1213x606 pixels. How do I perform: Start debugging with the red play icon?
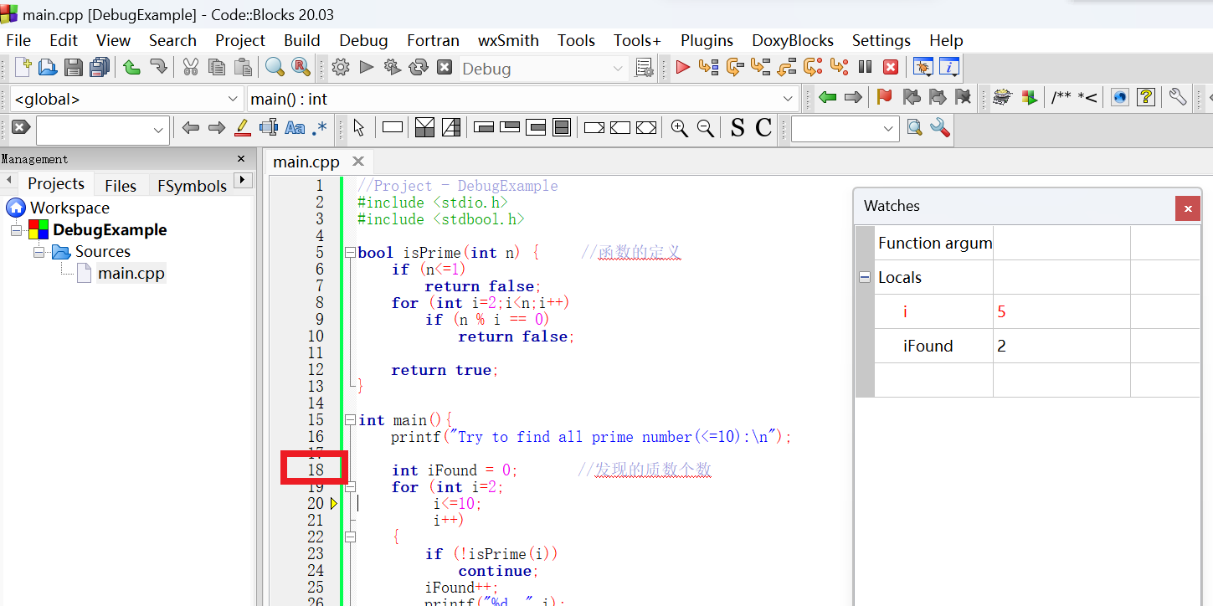point(683,67)
